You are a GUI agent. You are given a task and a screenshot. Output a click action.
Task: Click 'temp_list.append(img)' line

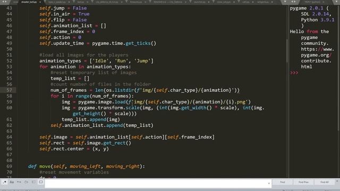pos(91,119)
